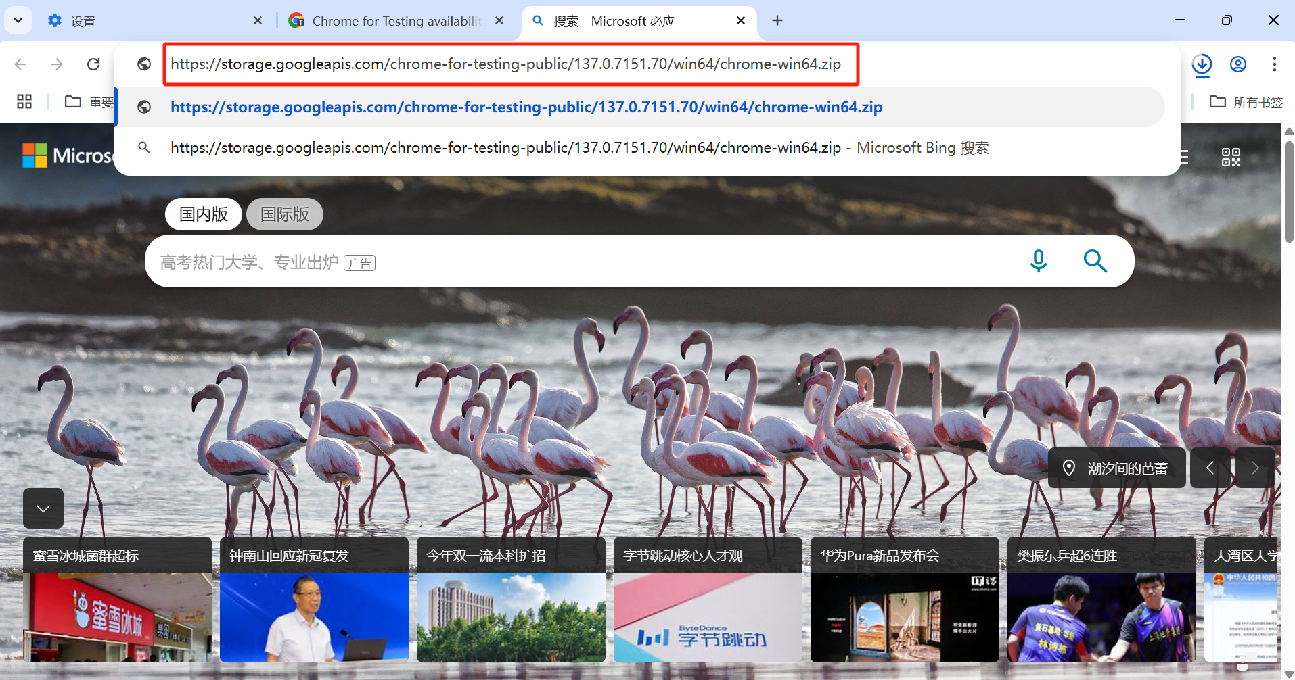The width and height of the screenshot is (1295, 680).
Task: Switch to the 设置 tab
Action: [x=81, y=20]
